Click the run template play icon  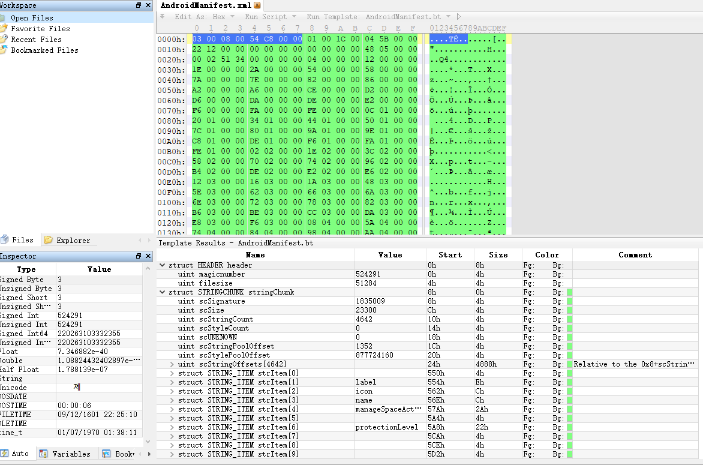coord(458,17)
